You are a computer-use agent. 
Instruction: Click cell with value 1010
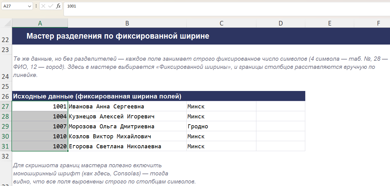(40, 136)
